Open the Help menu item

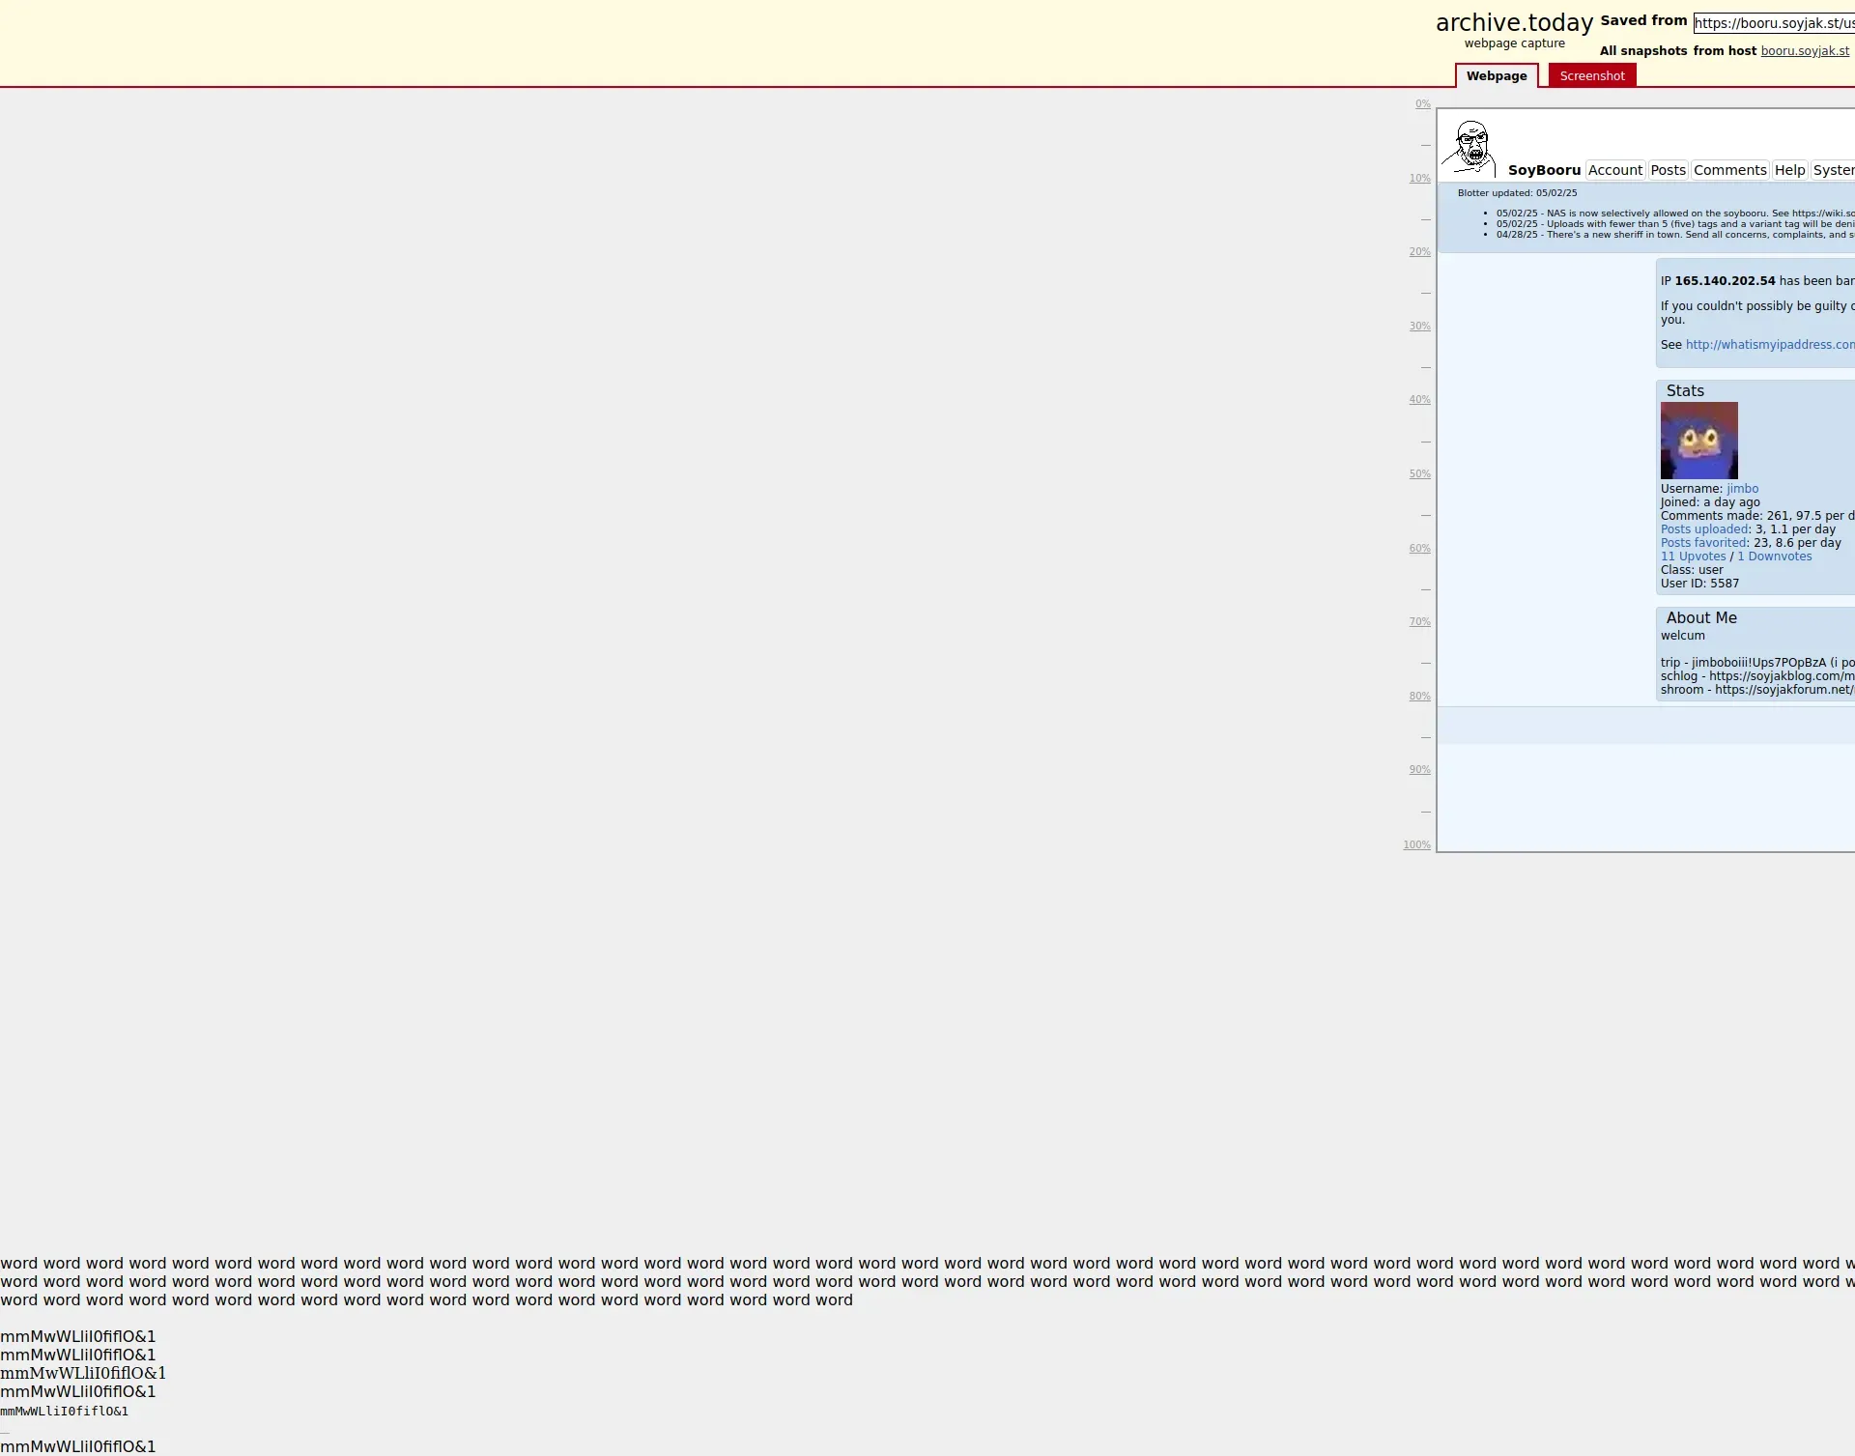coord(1789,170)
